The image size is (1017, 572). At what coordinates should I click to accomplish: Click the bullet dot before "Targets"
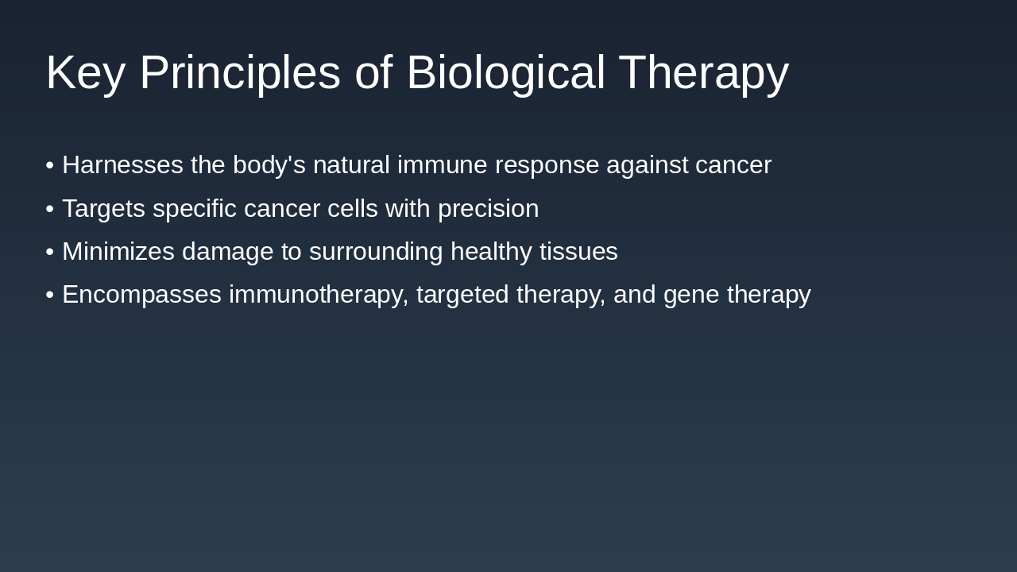(x=49, y=209)
